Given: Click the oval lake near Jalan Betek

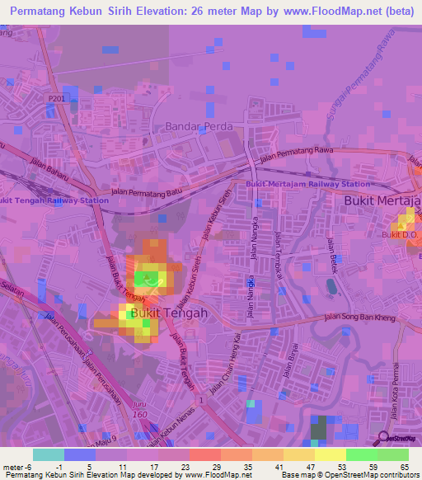Looking at the screenshot, I should 331,287.
